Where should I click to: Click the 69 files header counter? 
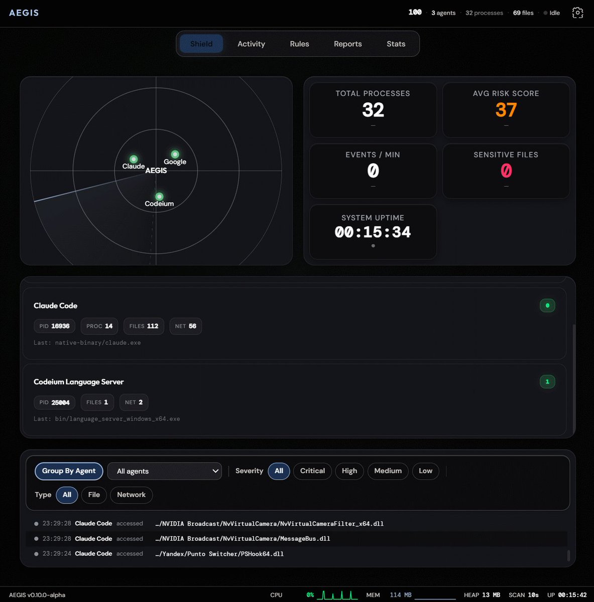(x=523, y=13)
